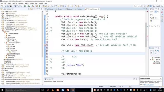This screenshot has height=92, width=164.
Task: Click the Open Type toolbar icon
Action: (44, 6)
